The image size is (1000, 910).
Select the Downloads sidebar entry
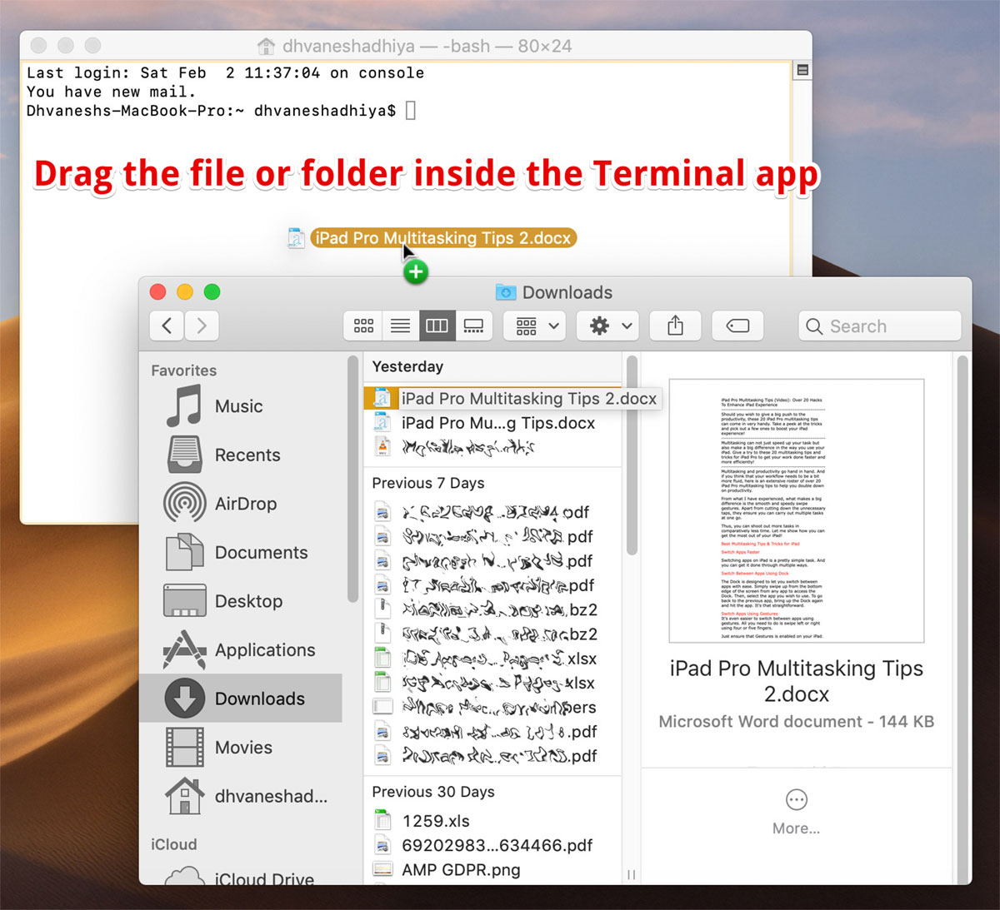coord(259,699)
